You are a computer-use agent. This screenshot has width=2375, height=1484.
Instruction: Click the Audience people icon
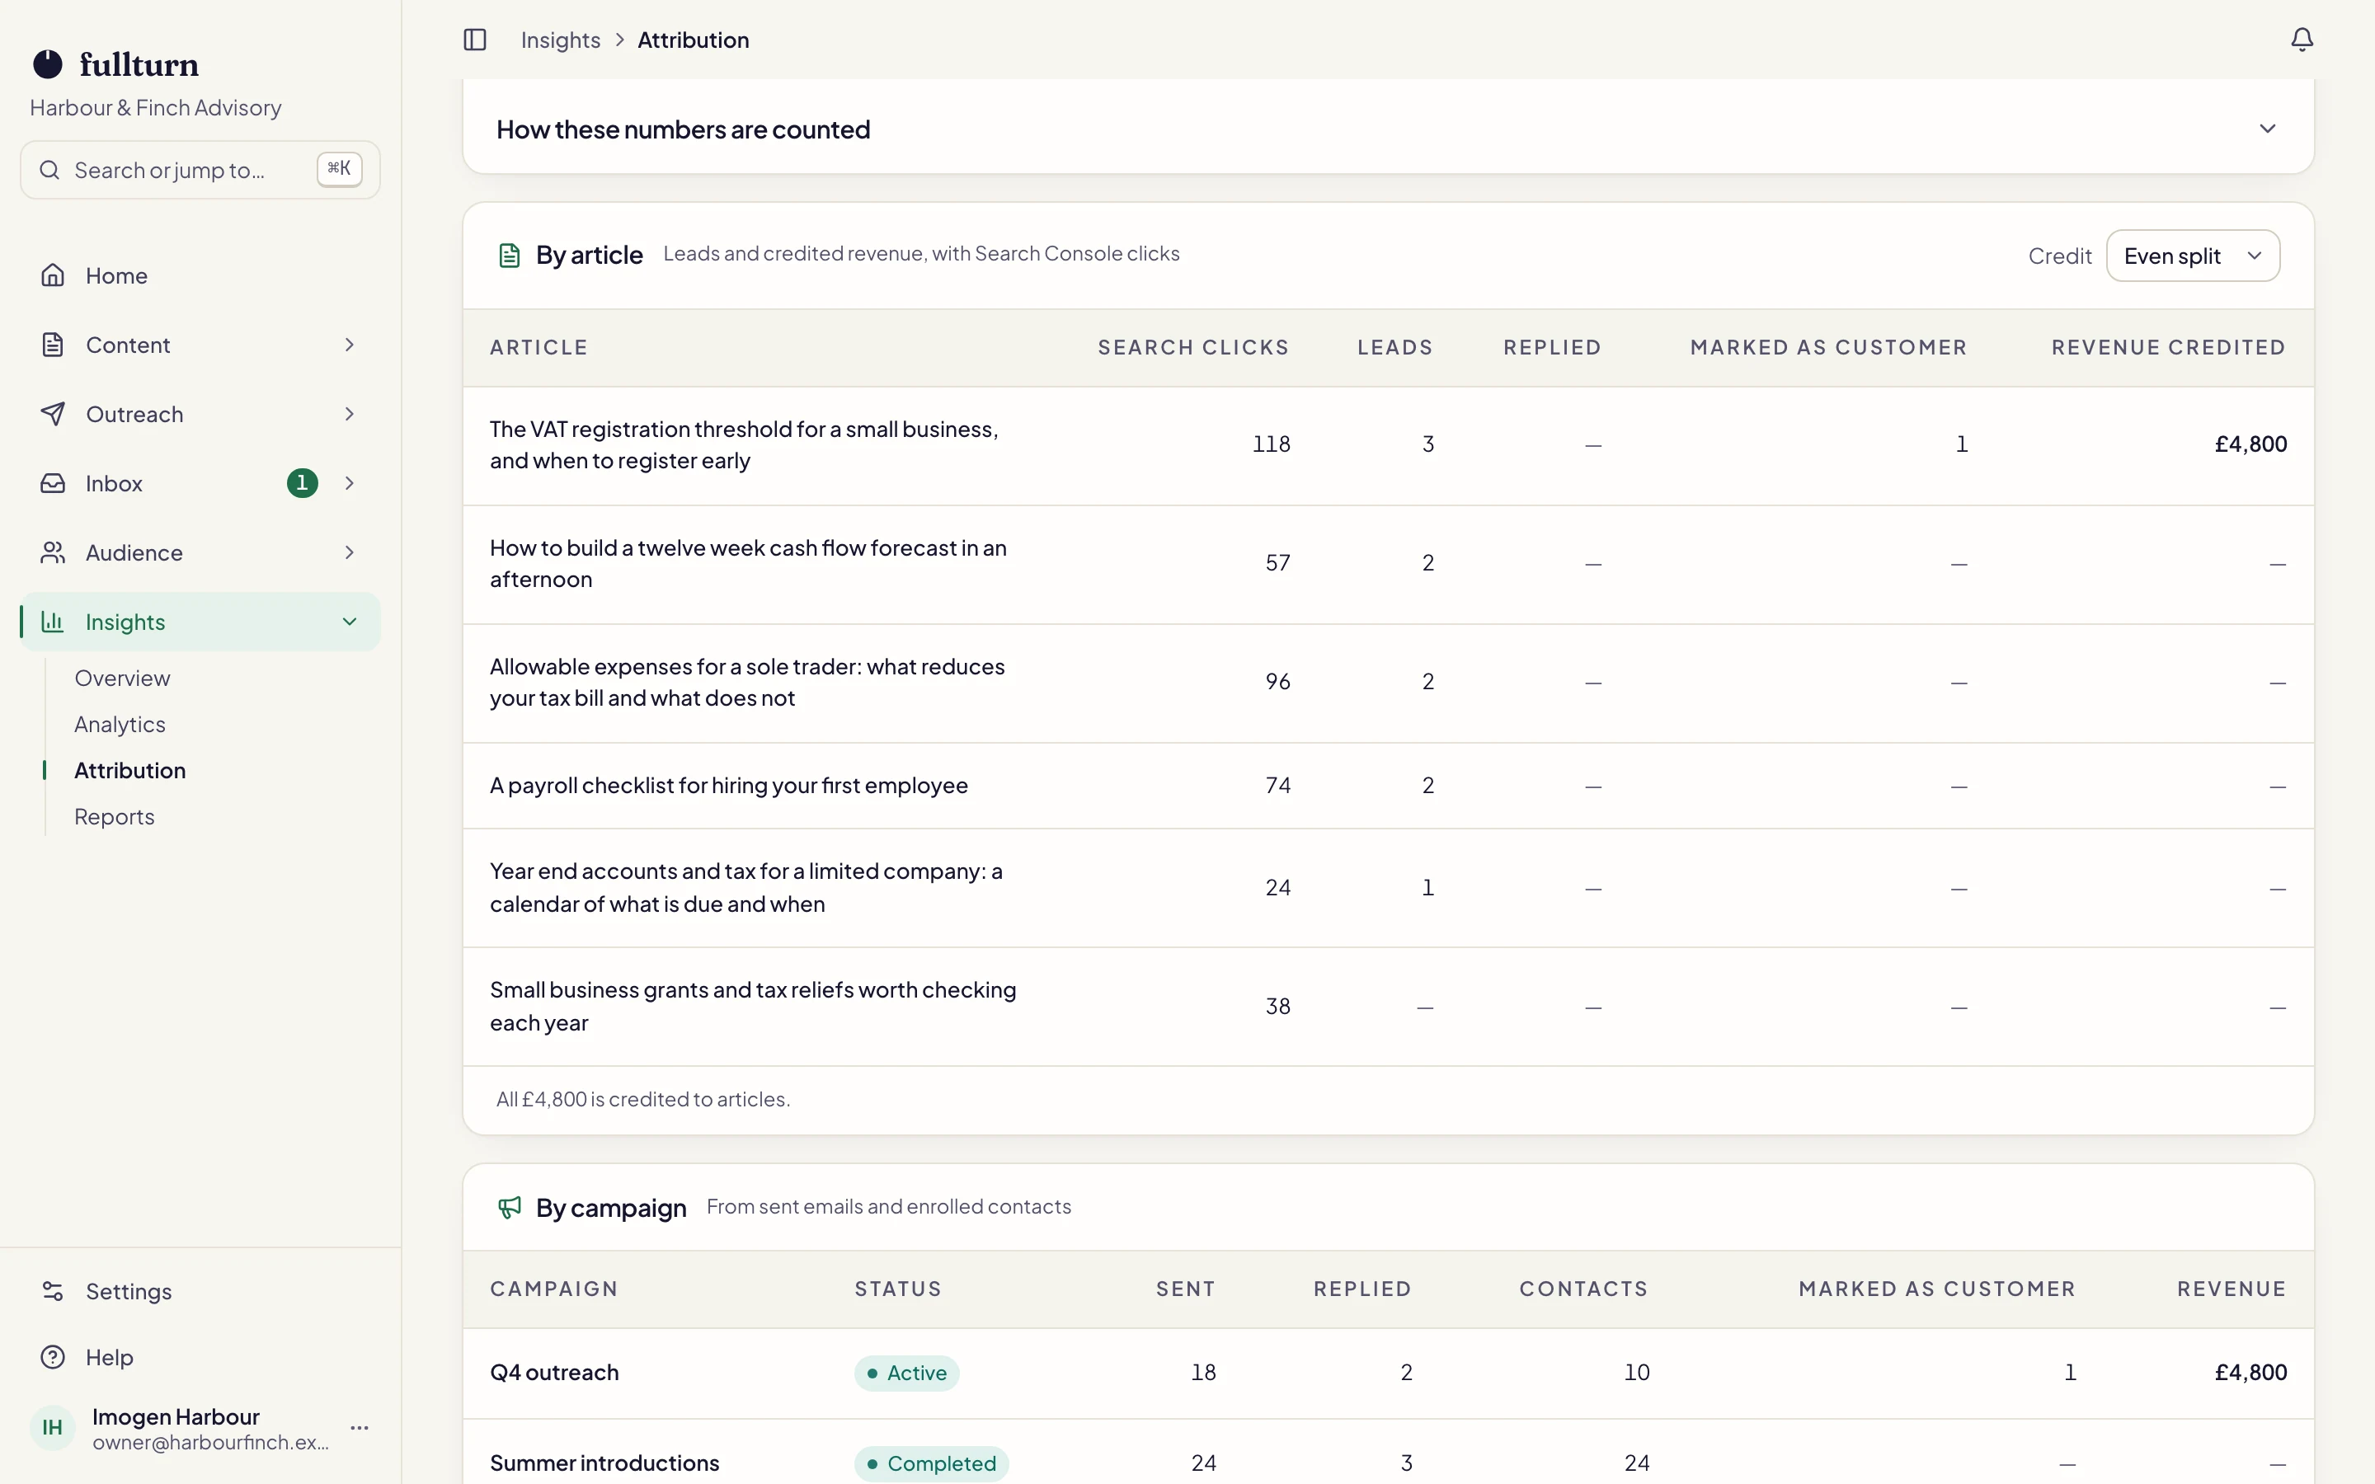[53, 552]
